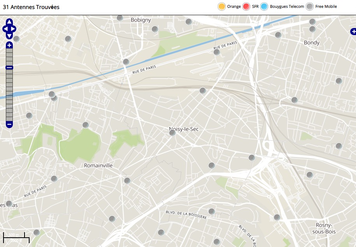Click the zoom slider handle

9,68
